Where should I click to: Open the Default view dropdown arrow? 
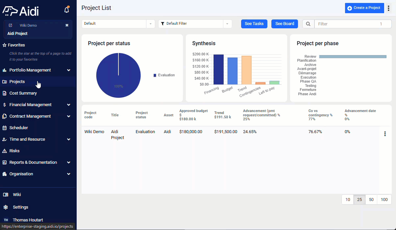151,24
